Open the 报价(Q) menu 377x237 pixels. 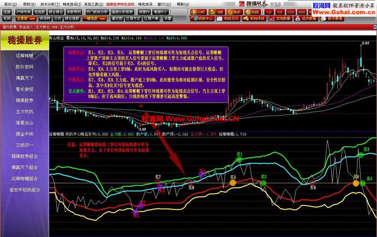(11, 4)
